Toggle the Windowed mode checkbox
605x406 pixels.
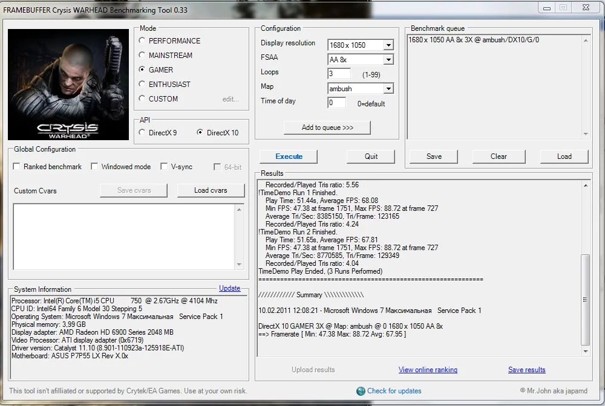[95, 167]
